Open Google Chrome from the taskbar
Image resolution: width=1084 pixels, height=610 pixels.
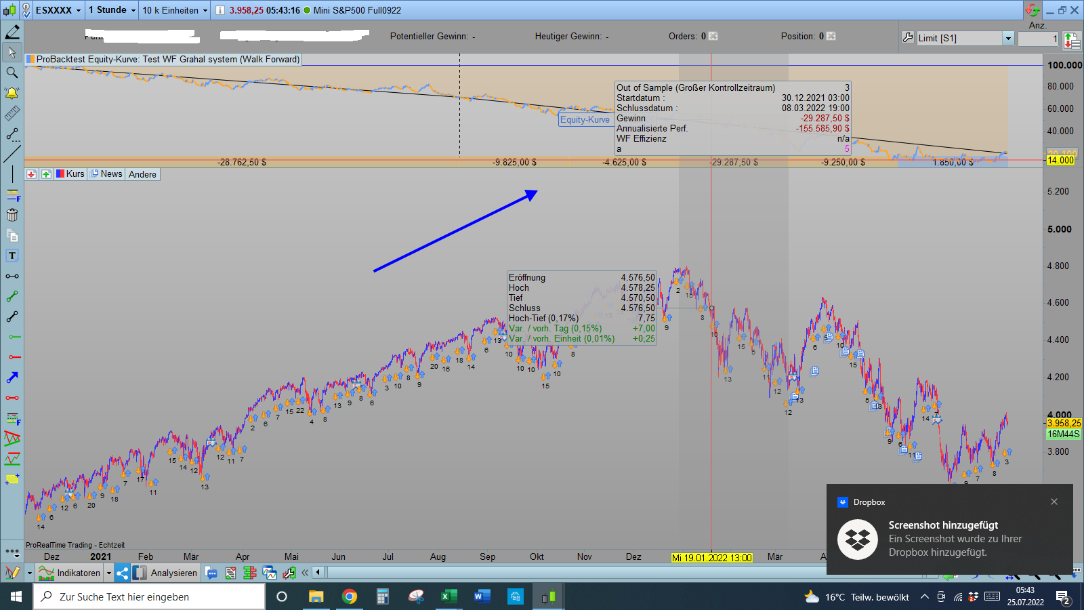pyautogui.click(x=350, y=596)
